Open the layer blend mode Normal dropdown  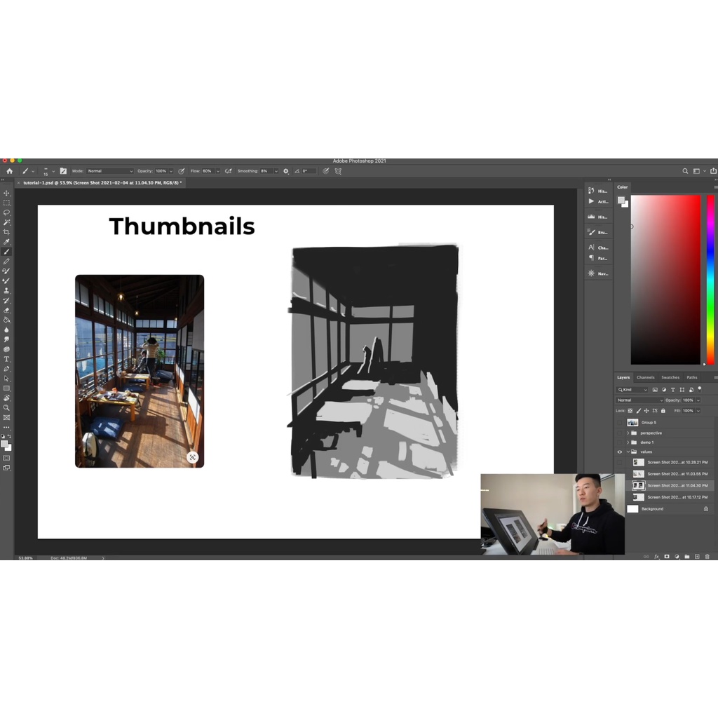(x=639, y=400)
